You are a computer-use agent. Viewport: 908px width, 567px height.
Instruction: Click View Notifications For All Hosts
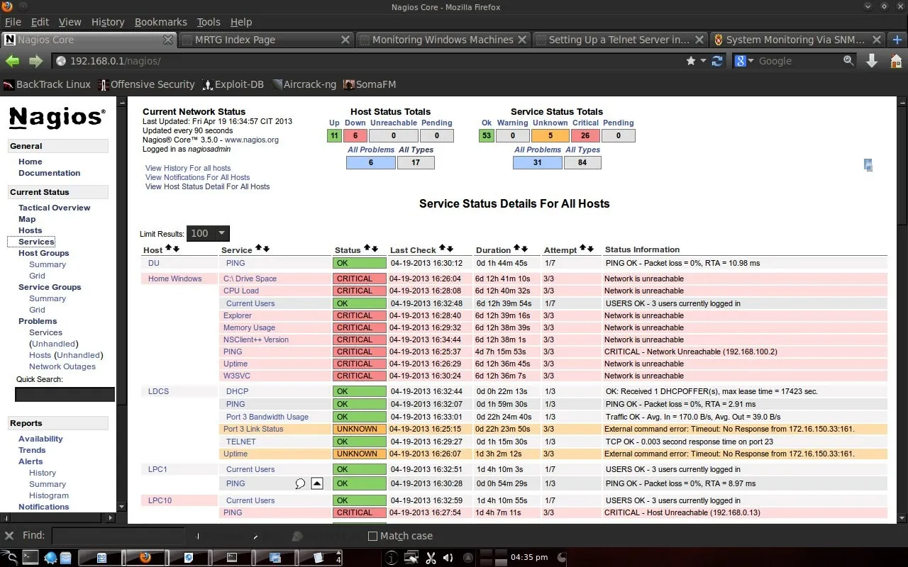coord(198,177)
